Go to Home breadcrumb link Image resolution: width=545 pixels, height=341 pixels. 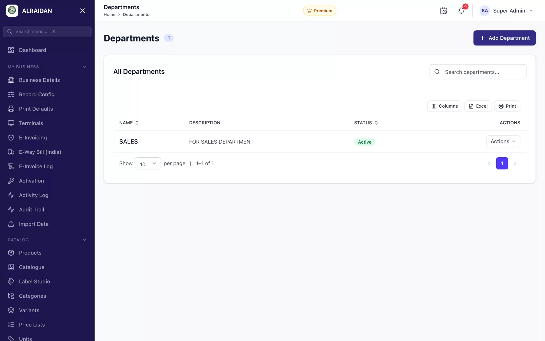109,15
